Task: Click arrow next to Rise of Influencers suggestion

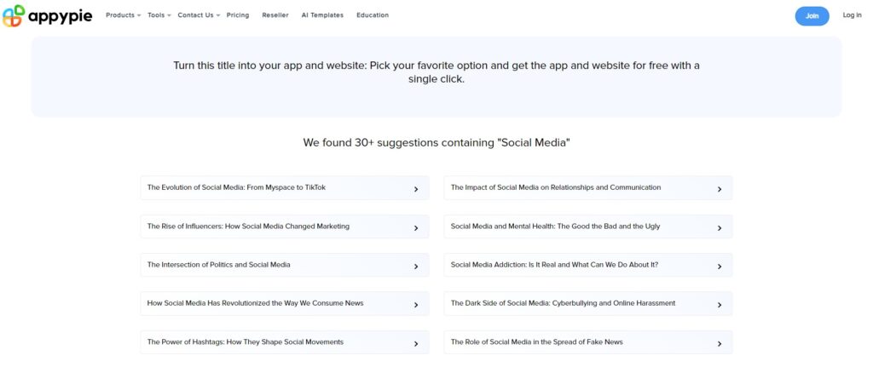Action: point(415,227)
